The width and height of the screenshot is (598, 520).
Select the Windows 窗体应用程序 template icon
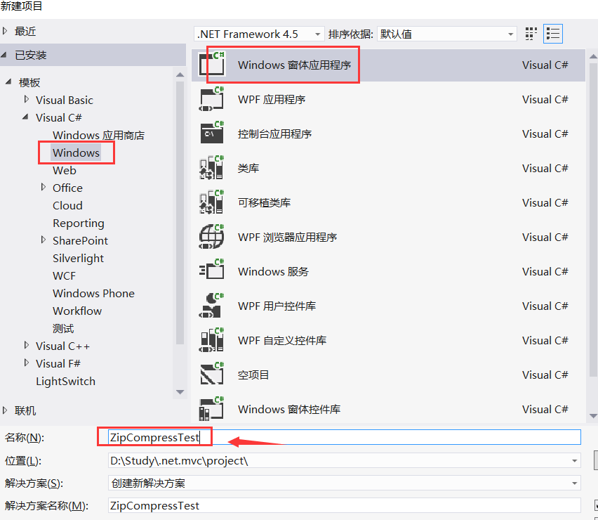click(211, 65)
